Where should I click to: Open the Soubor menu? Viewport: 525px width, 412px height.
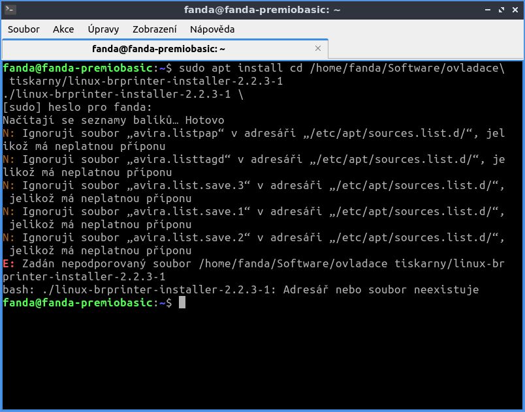24,29
